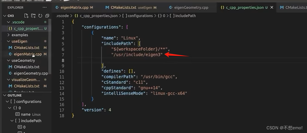The width and height of the screenshot is (307, 133).
Task: Click line number 18 in the gutter
Action: (62, 116)
